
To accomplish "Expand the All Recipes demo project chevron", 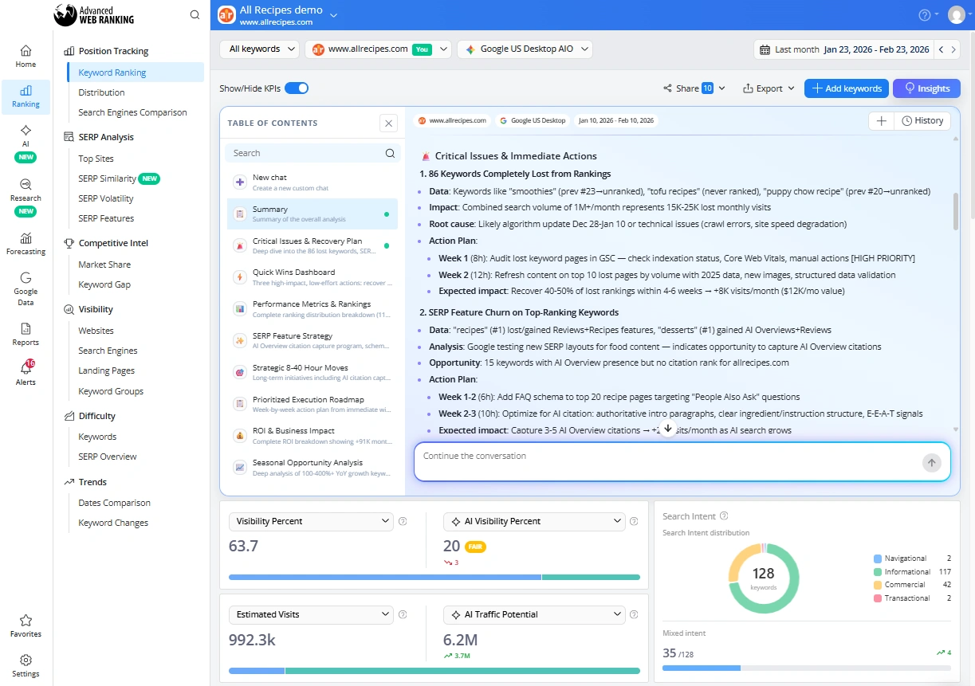I will click(333, 14).
